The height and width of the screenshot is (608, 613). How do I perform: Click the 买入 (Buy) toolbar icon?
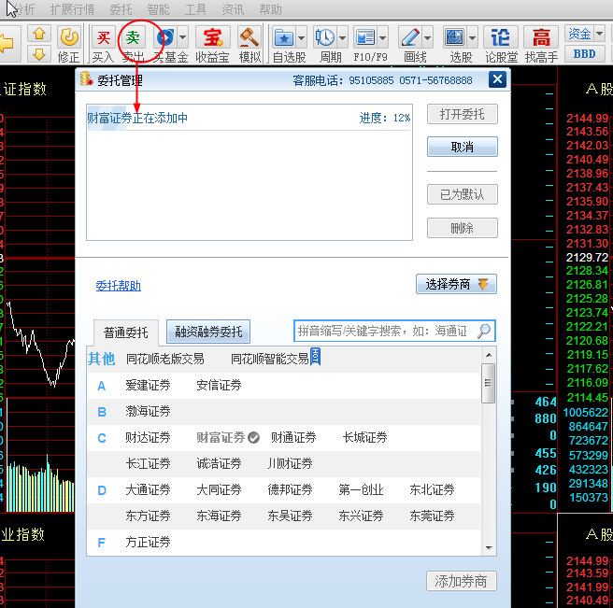(103, 38)
